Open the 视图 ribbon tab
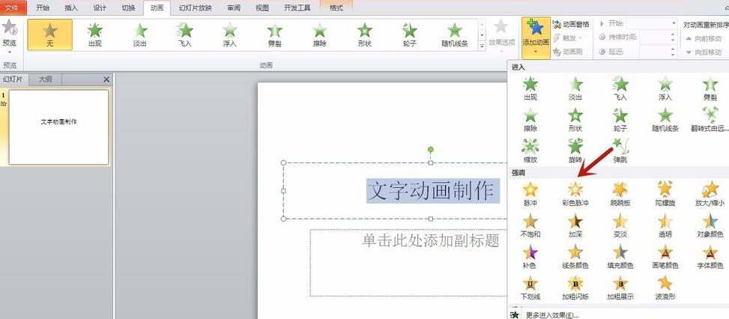 tap(262, 8)
